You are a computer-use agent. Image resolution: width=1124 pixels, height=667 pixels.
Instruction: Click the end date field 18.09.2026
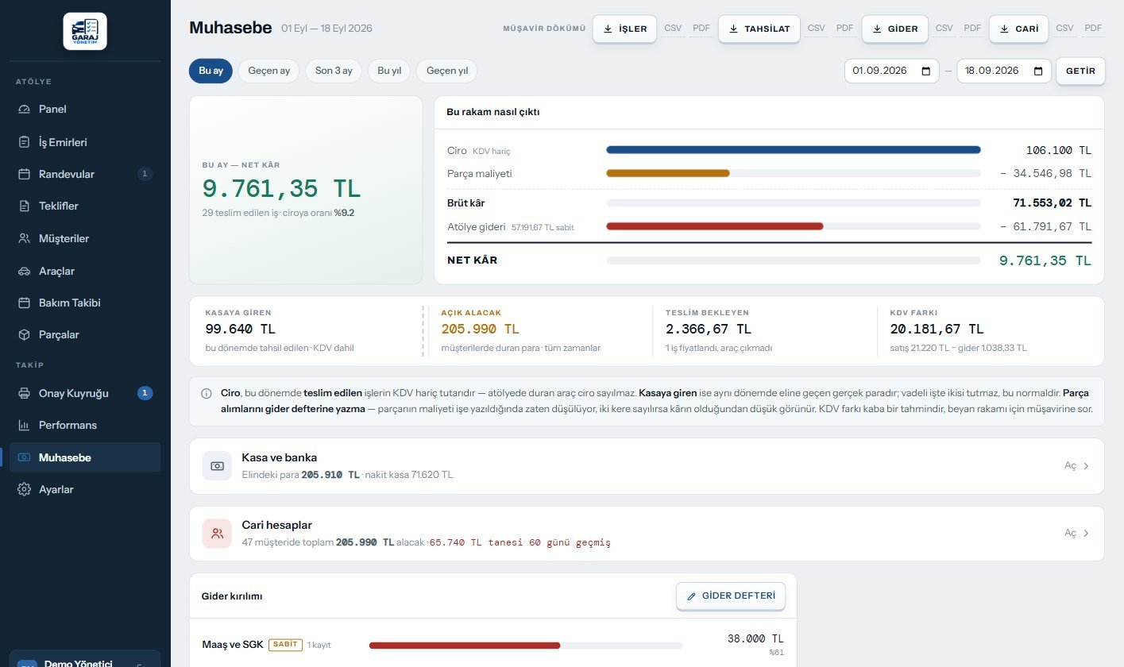(x=1004, y=71)
